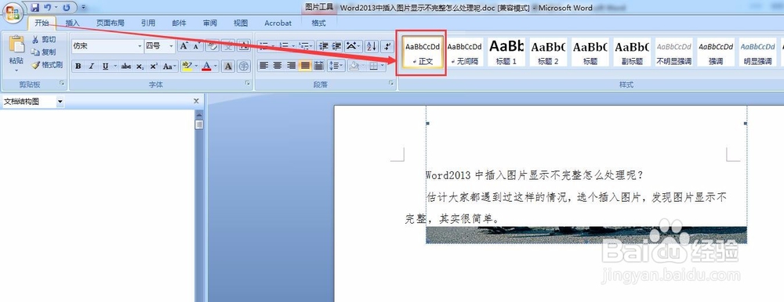Toggle Italic formatting
This screenshot has width=784, height=302.
92,67
